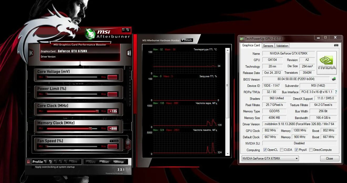Click the Power Limit value field
This screenshot has width=347, height=183.
tap(113, 94)
